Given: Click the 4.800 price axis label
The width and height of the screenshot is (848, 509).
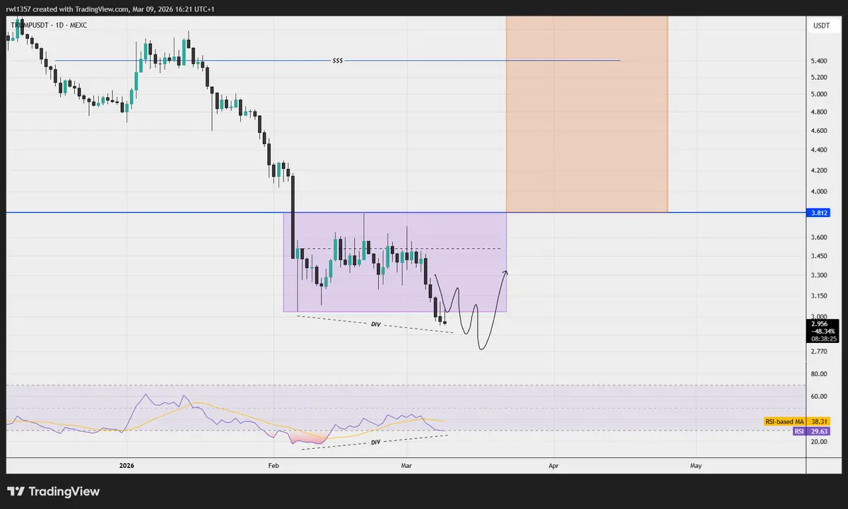Looking at the screenshot, I should [x=819, y=112].
